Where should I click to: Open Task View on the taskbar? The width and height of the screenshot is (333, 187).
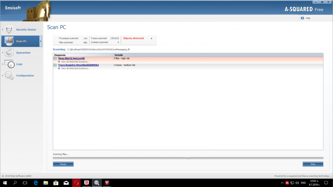25,183
